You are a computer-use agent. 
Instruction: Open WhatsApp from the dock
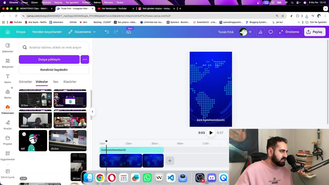coord(147,178)
